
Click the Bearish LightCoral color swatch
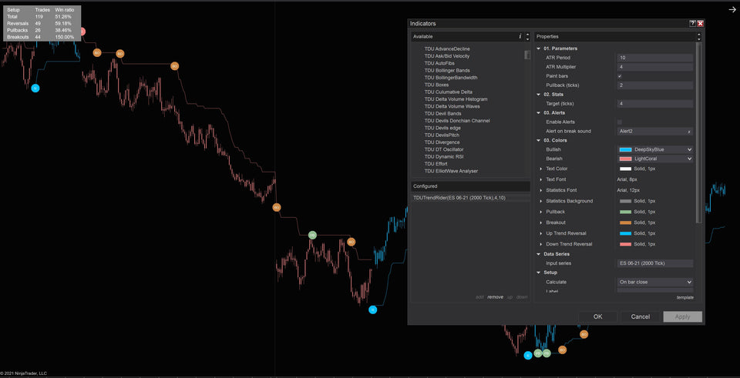(625, 159)
